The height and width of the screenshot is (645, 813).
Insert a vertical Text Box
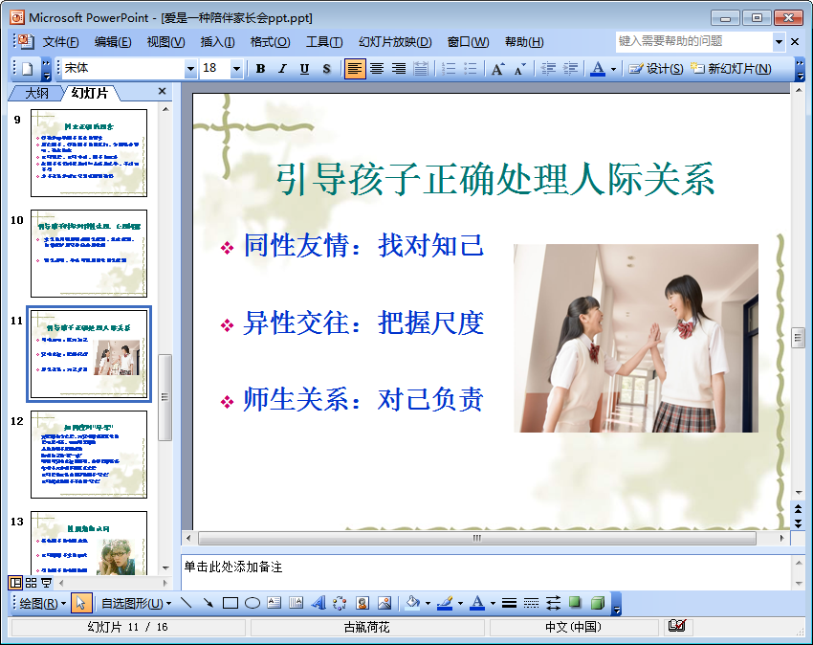pos(297,603)
